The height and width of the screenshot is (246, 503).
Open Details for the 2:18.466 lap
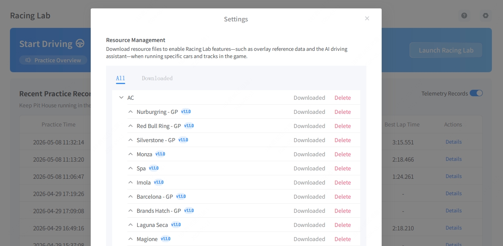click(454, 159)
